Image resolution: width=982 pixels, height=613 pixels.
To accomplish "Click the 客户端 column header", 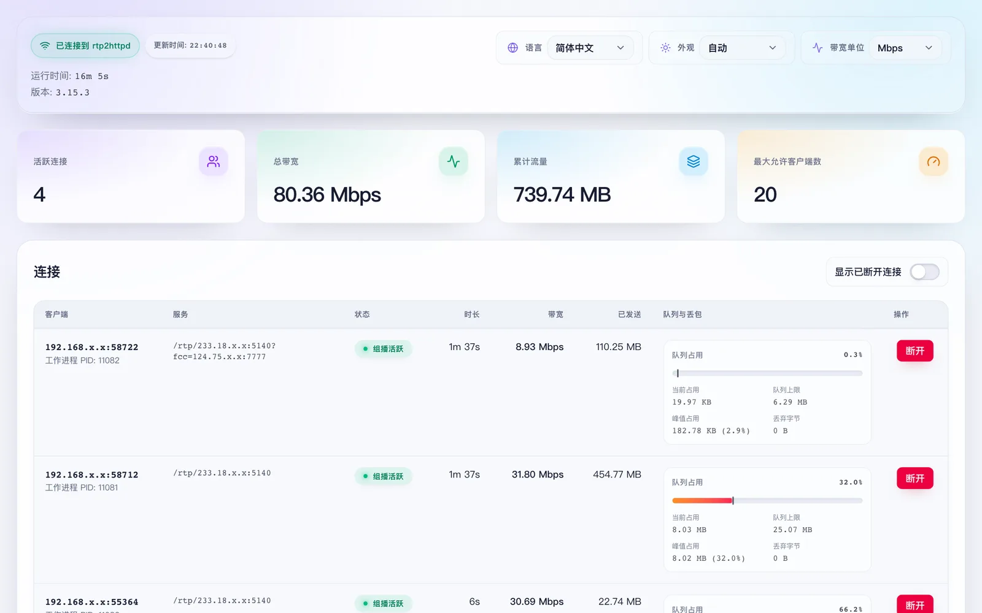I will click(56, 314).
